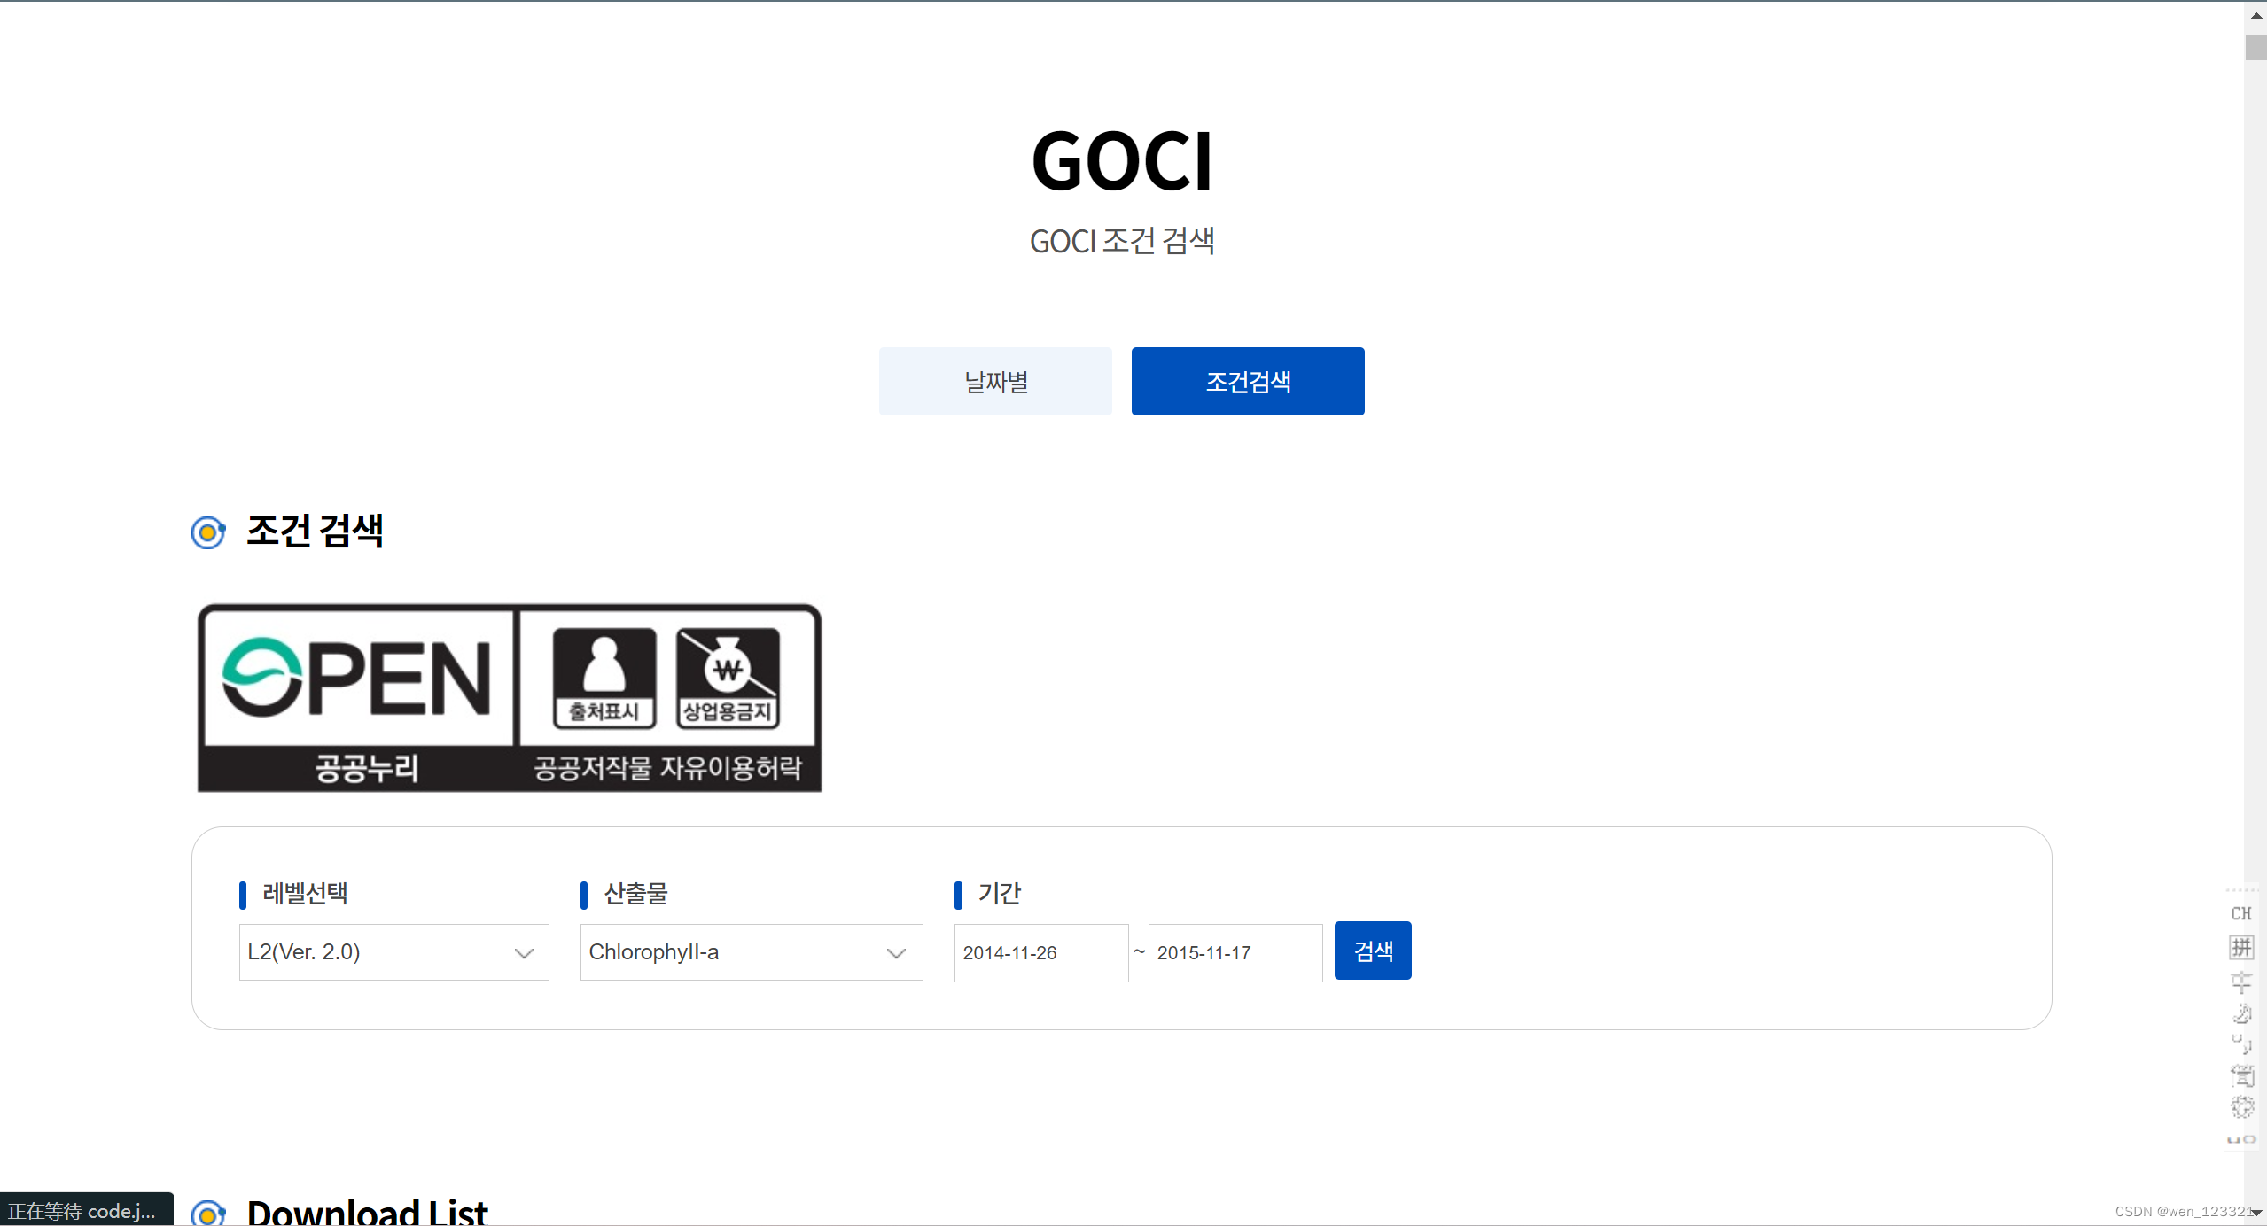The height and width of the screenshot is (1226, 2267).
Task: Click the Pinyin (拼) input mode icon
Action: coord(2241,947)
